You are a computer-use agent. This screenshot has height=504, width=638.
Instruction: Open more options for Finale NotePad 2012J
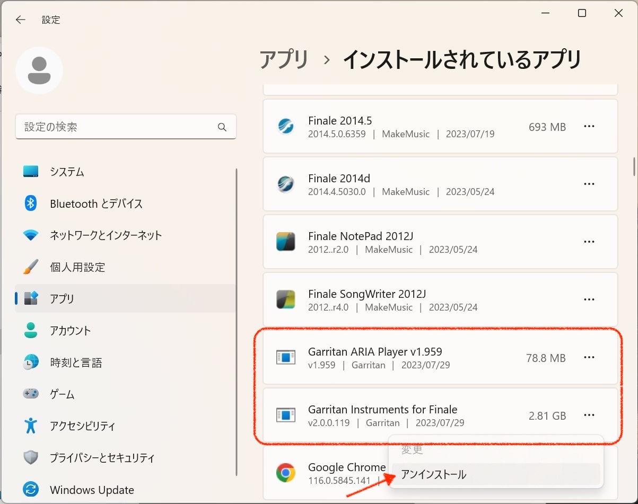click(589, 242)
